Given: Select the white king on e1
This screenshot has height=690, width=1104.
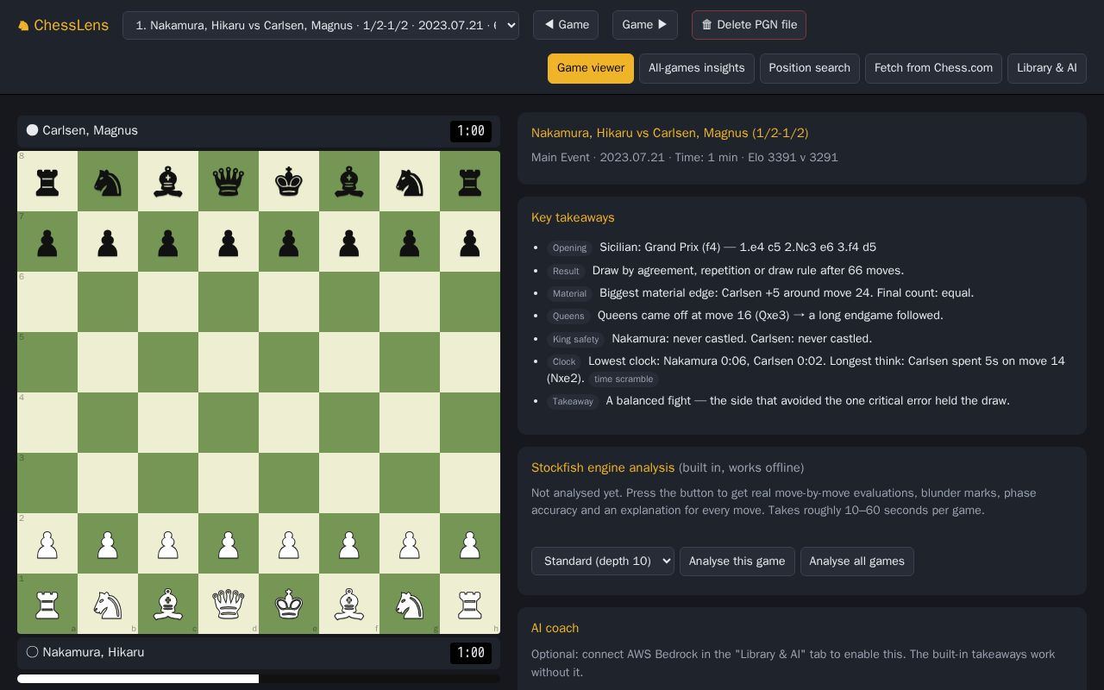Looking at the screenshot, I should pyautogui.click(x=289, y=604).
